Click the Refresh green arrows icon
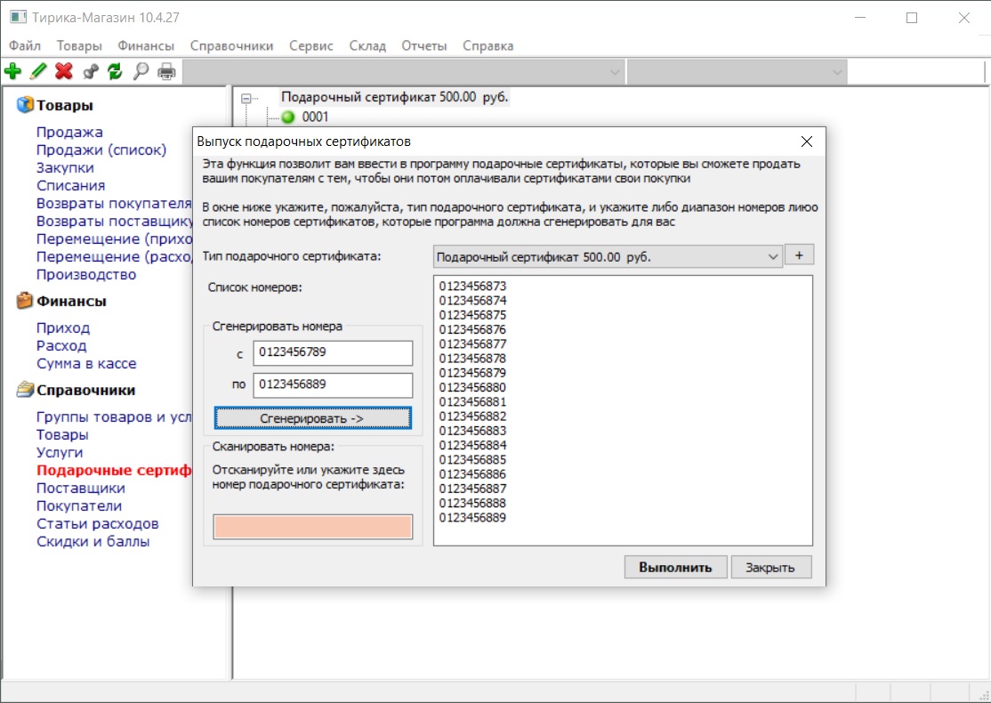991x703 pixels. point(115,71)
